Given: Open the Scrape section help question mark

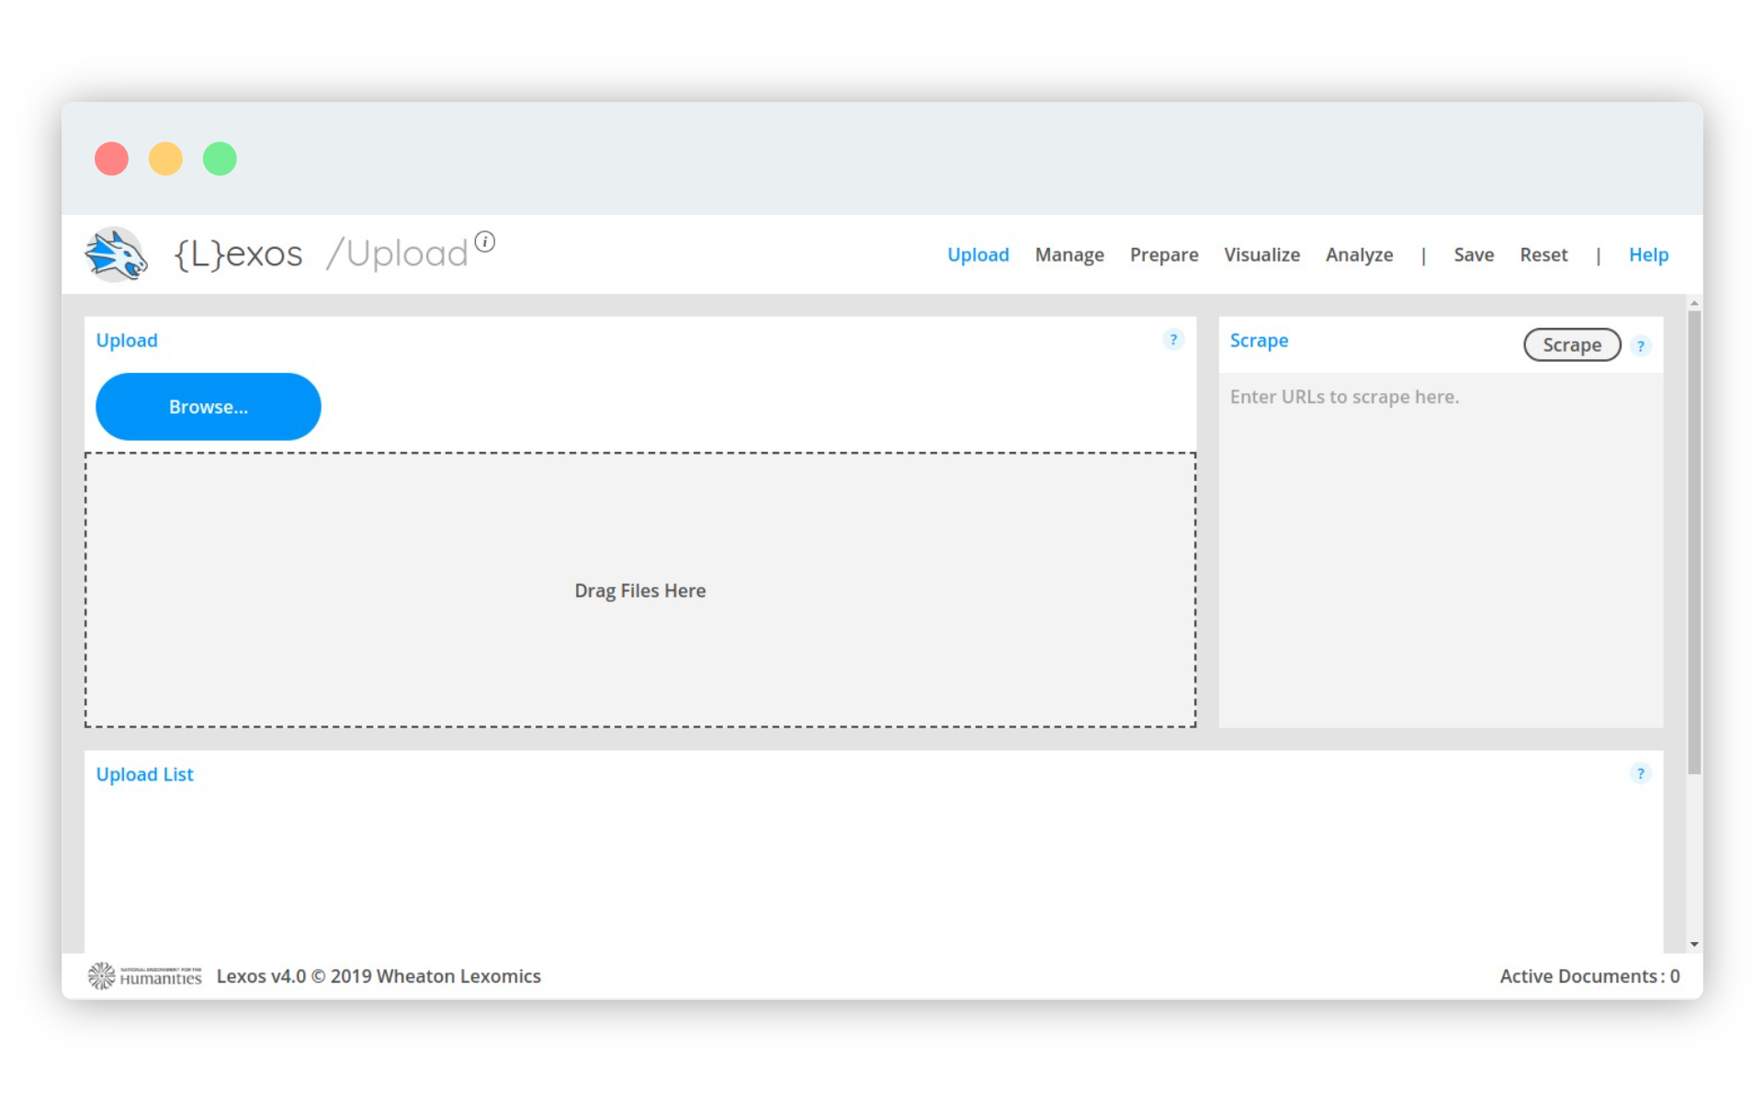Looking at the screenshot, I should coord(1641,346).
